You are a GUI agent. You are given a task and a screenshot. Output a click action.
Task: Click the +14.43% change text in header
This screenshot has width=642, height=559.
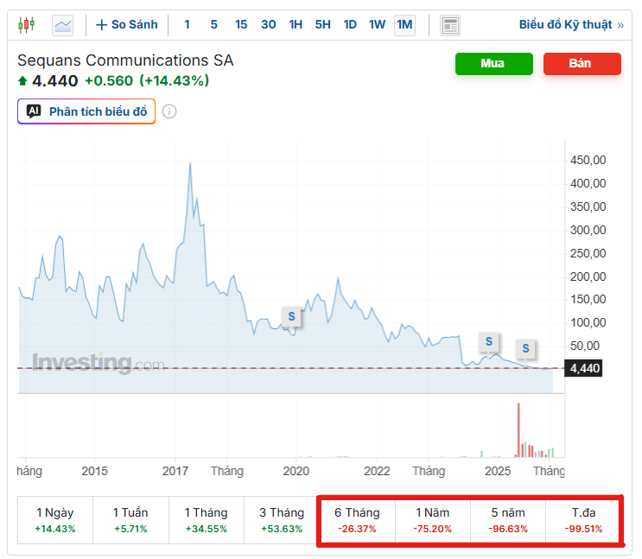(175, 80)
